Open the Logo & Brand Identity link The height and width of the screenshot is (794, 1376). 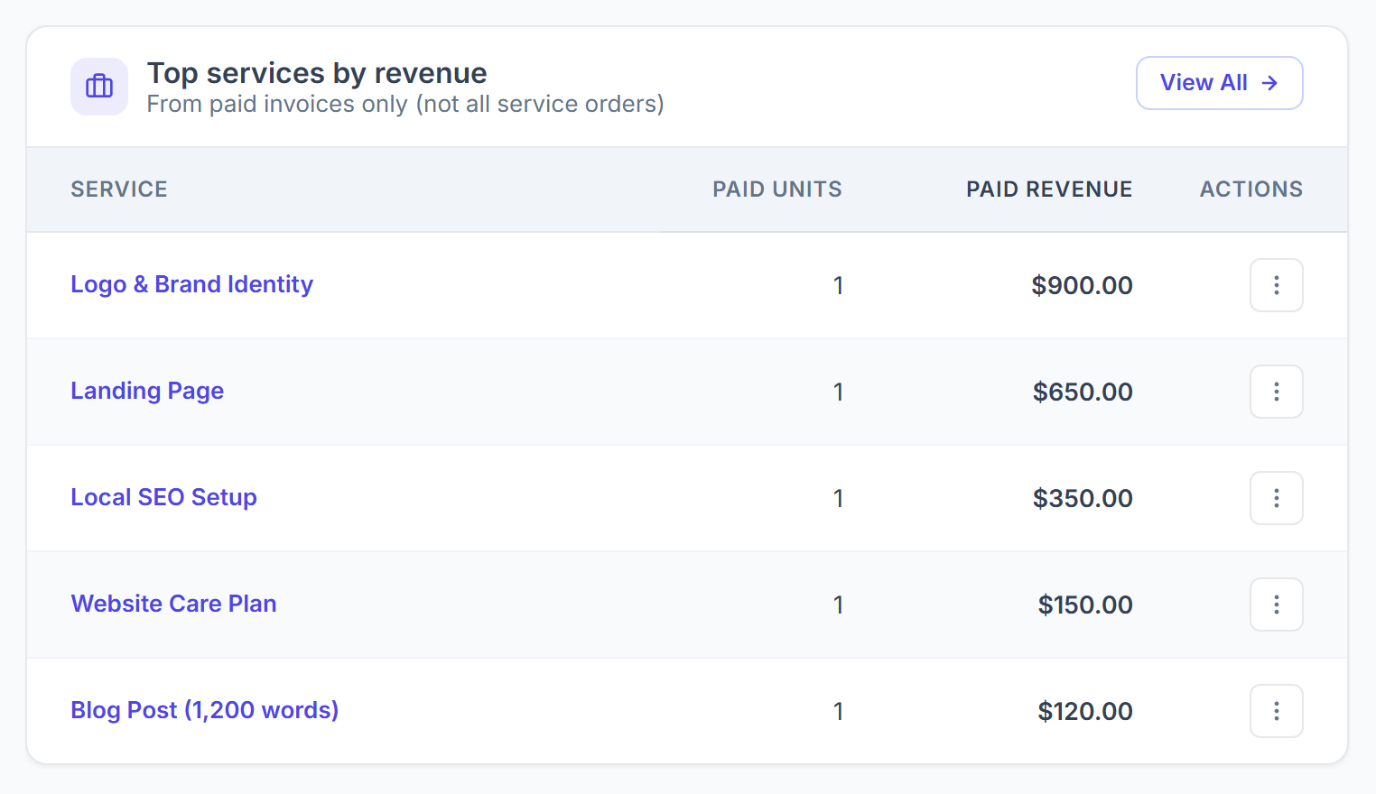click(191, 284)
